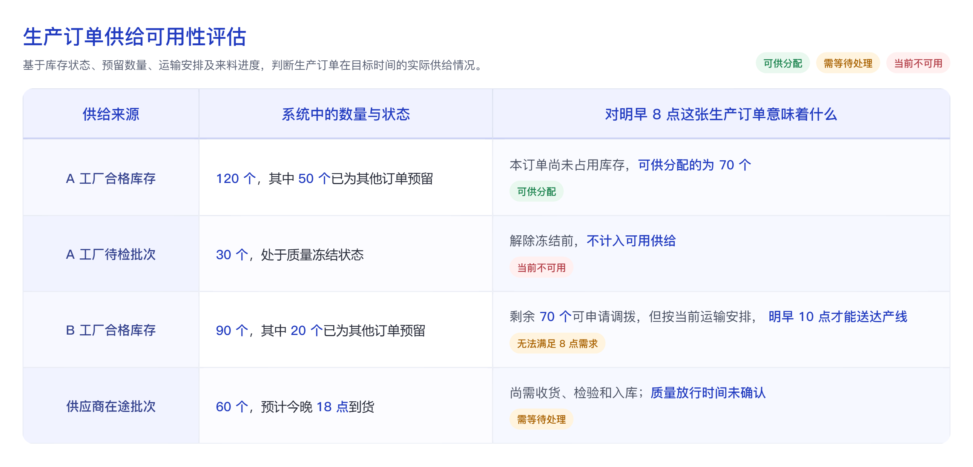The height and width of the screenshot is (467, 973).
Task: Select the row label 供应商在途批次
Action: click(x=110, y=407)
